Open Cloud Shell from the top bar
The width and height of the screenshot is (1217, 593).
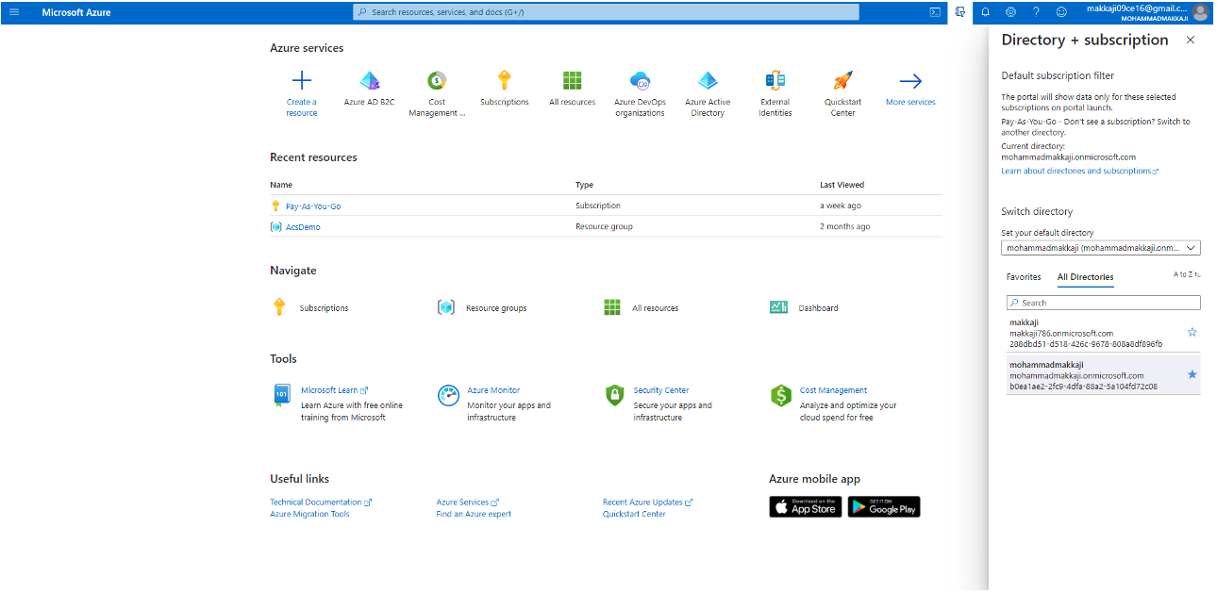click(x=935, y=12)
